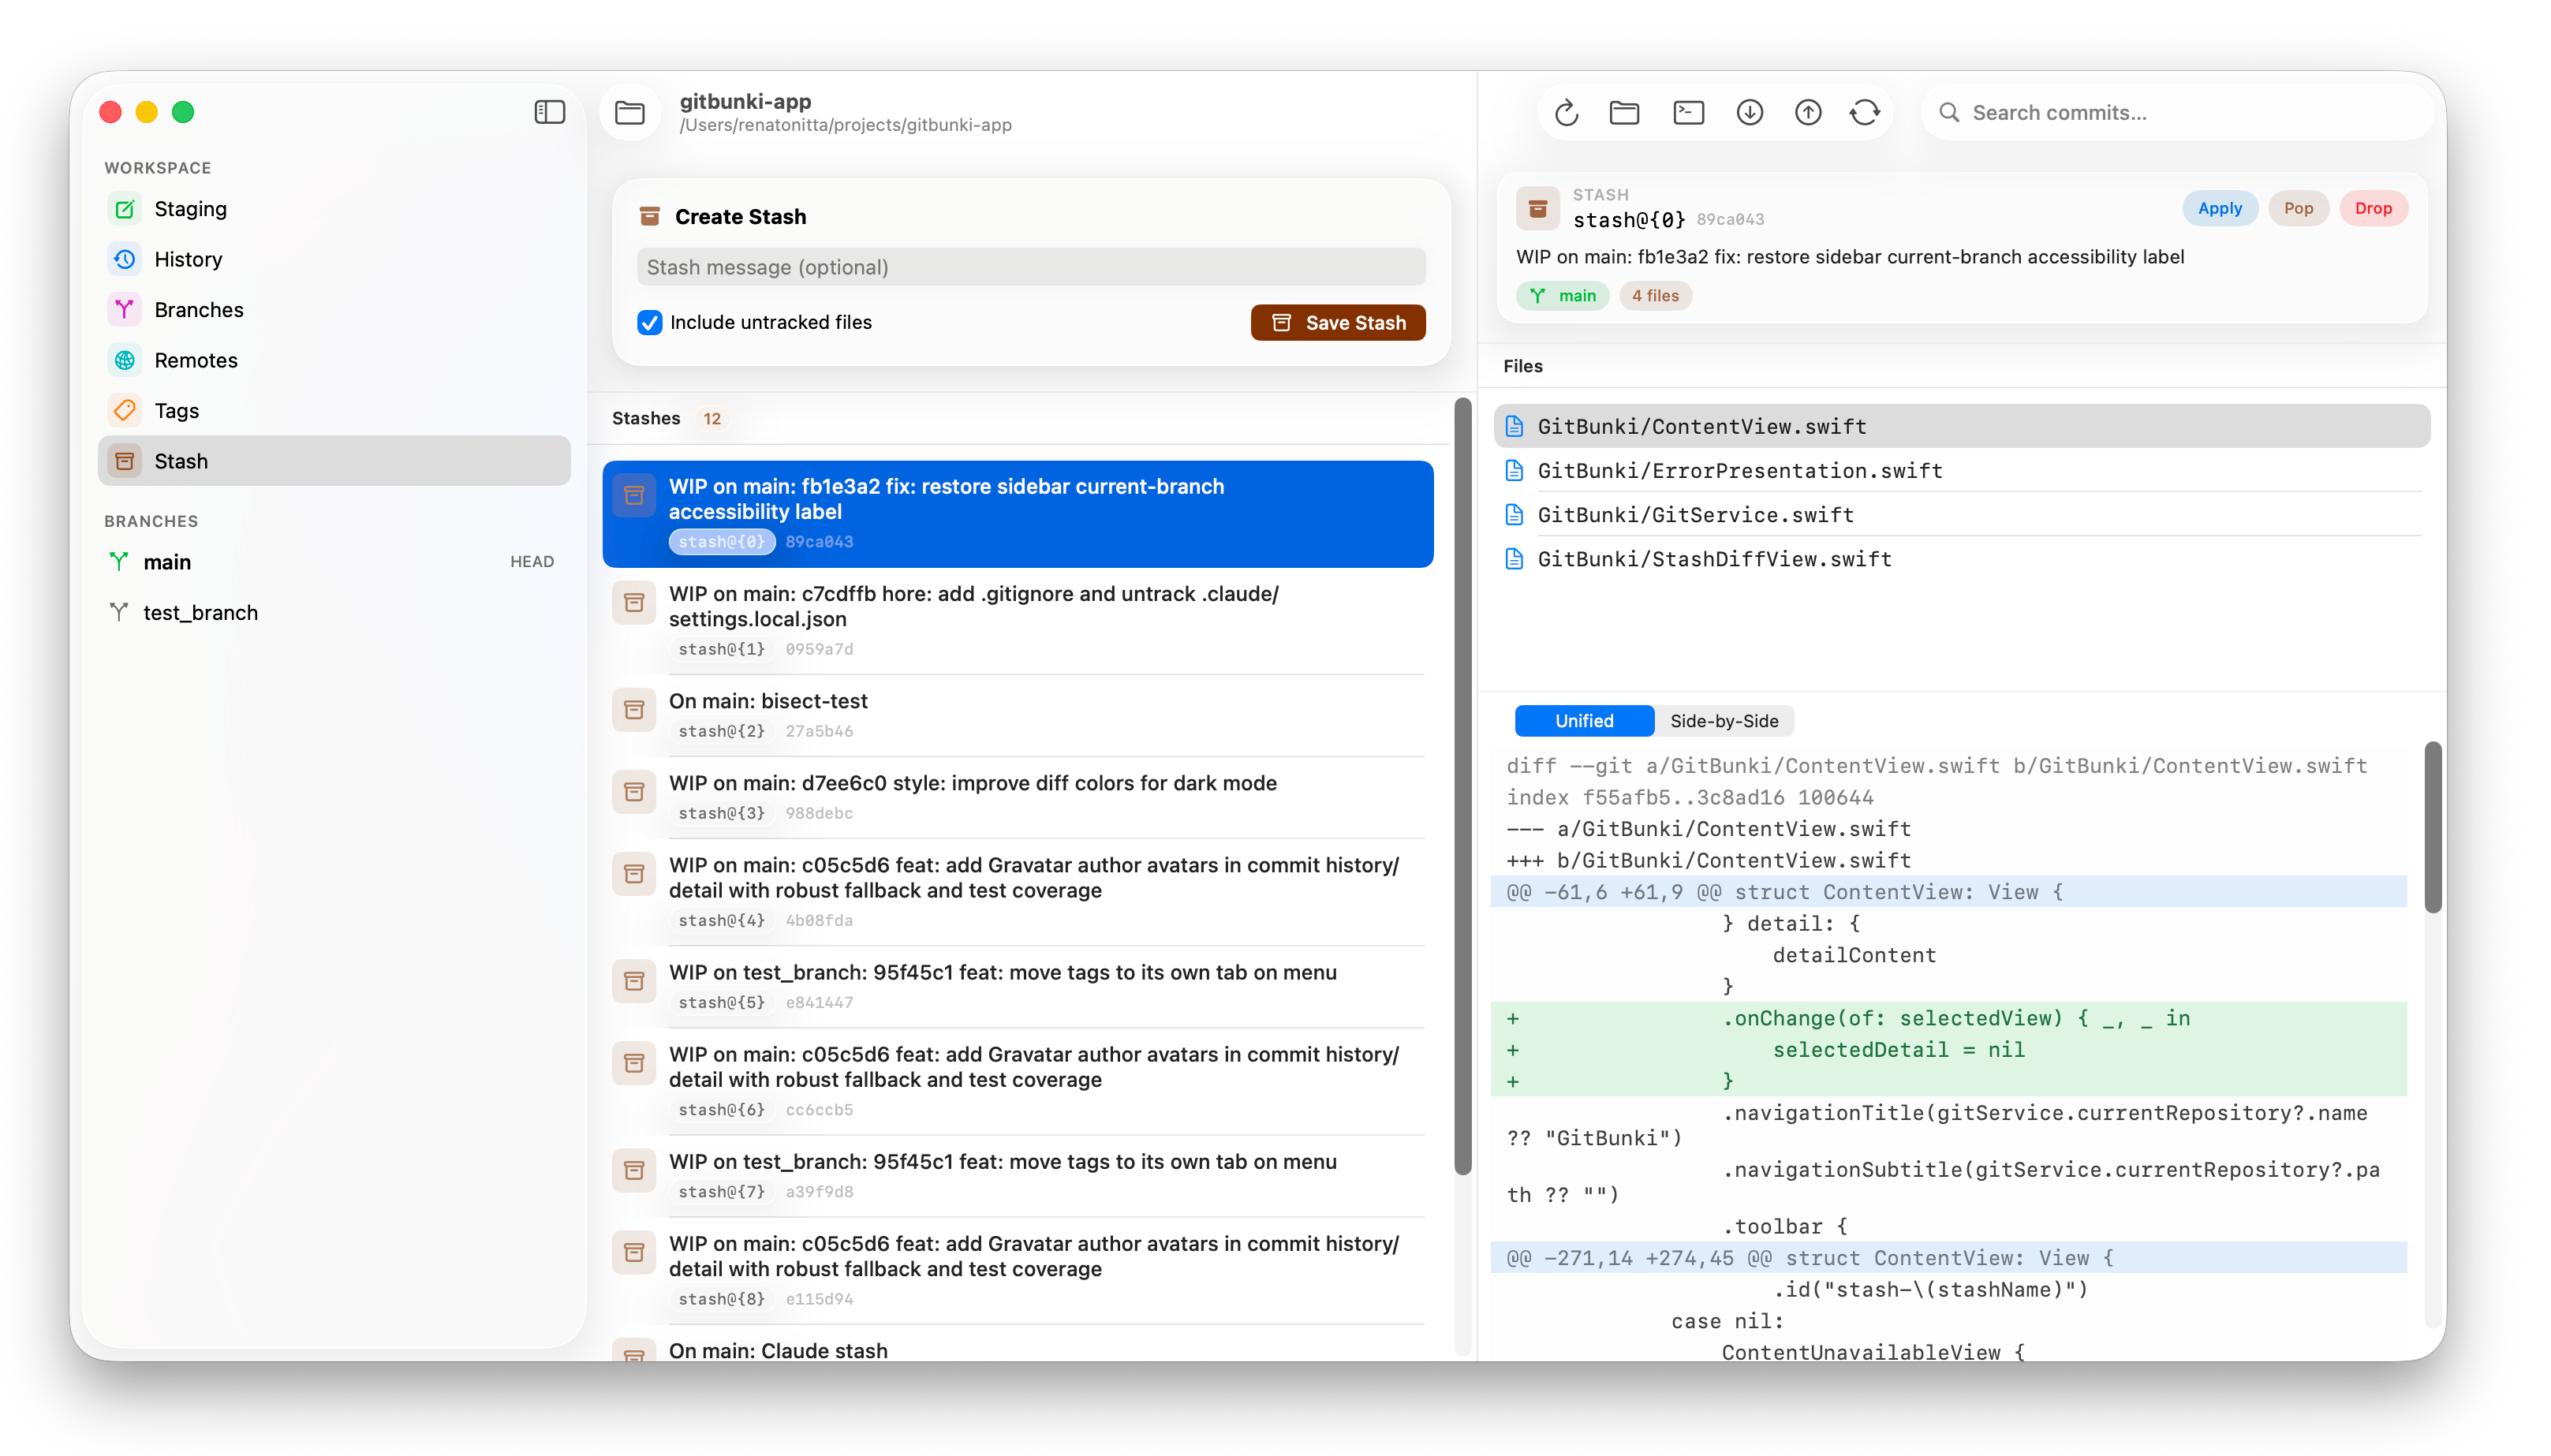Viewport: 2551px width, 1456px height.
Task: Click the stash hash 89ca043 in header
Action: point(1730,220)
